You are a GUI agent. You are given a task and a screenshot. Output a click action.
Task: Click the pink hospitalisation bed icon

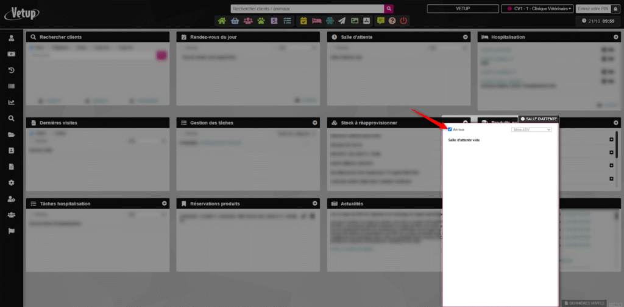point(316,21)
